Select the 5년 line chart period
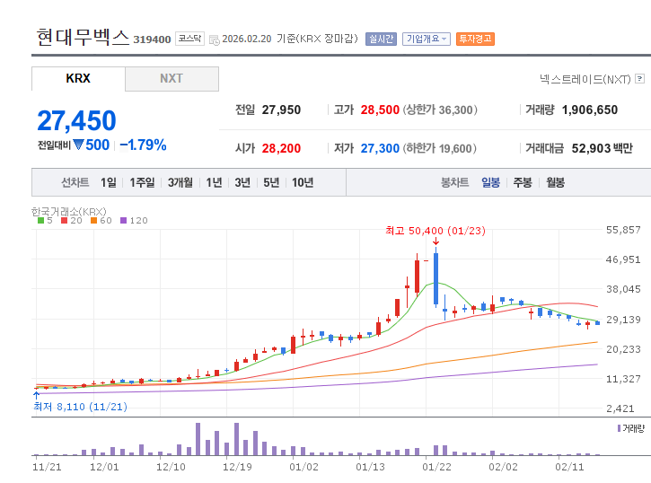 tap(271, 182)
